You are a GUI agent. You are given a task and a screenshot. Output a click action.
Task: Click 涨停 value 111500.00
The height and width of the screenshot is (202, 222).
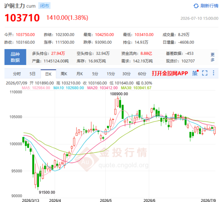point(65,42)
